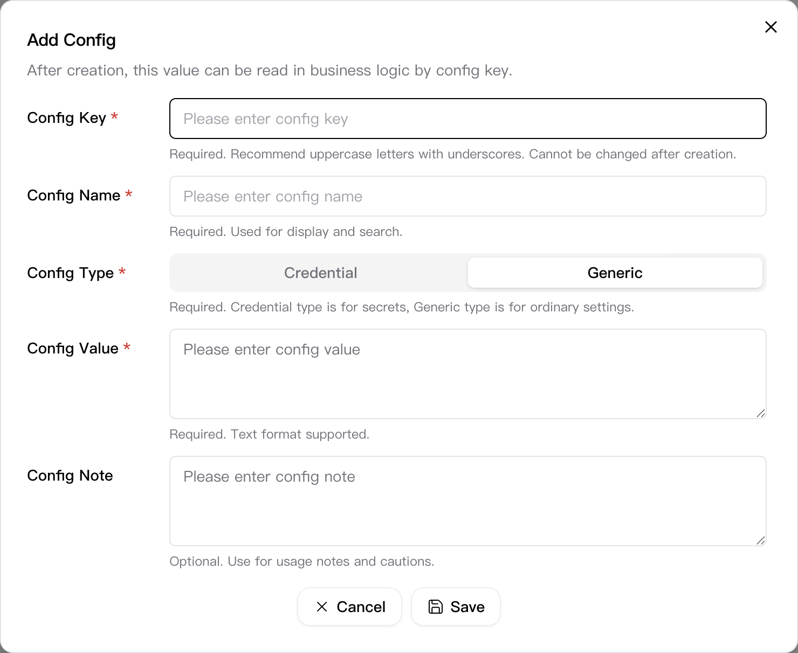The height and width of the screenshot is (653, 798).
Task: Grab the Config Value resize handle
Action: (761, 413)
